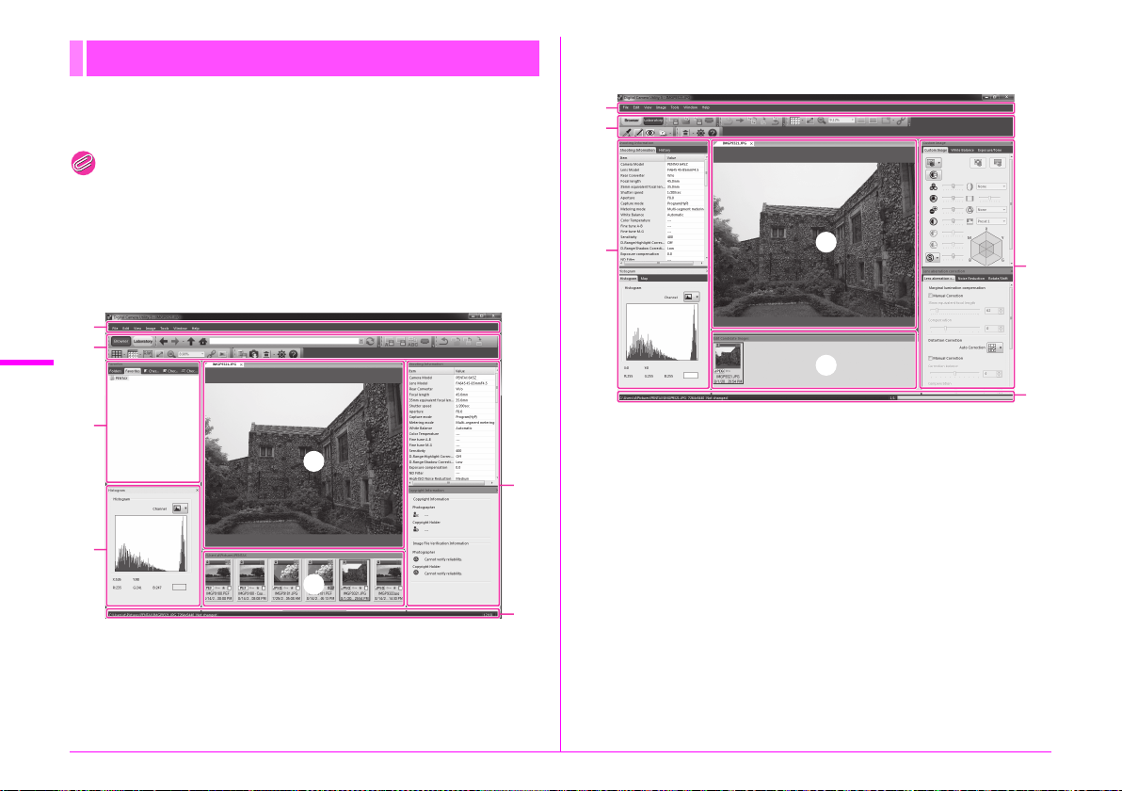The image size is (1122, 791).
Task: Click the Help question mark icon in the Laboratory window
Action: 712,133
